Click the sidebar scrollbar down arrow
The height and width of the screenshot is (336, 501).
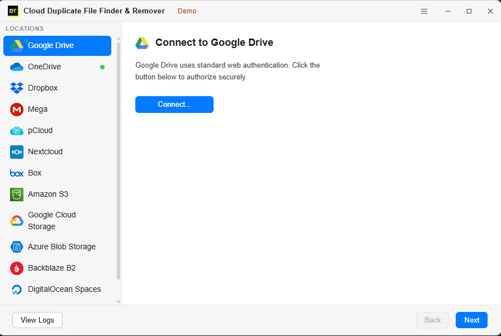[119, 302]
